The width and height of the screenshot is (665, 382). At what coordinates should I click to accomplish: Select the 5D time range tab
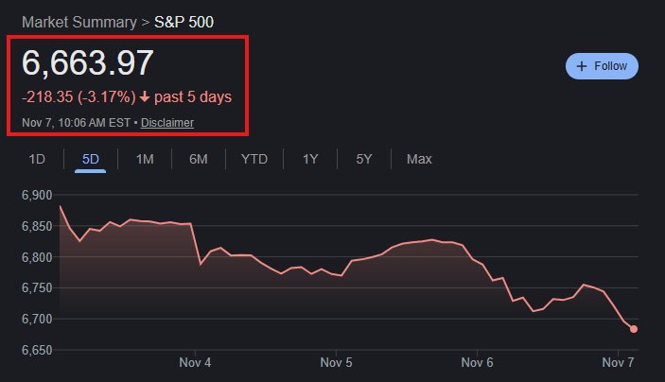coord(91,159)
